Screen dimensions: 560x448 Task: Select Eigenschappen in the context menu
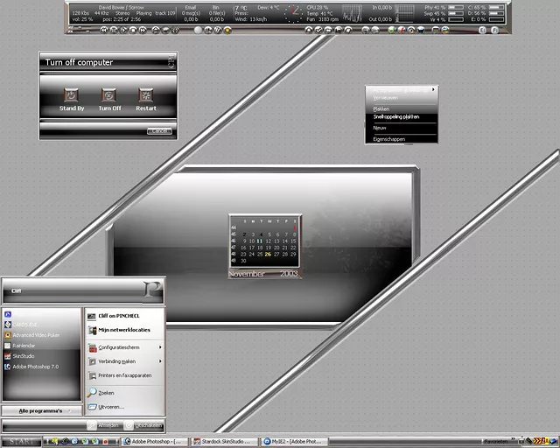pos(391,138)
